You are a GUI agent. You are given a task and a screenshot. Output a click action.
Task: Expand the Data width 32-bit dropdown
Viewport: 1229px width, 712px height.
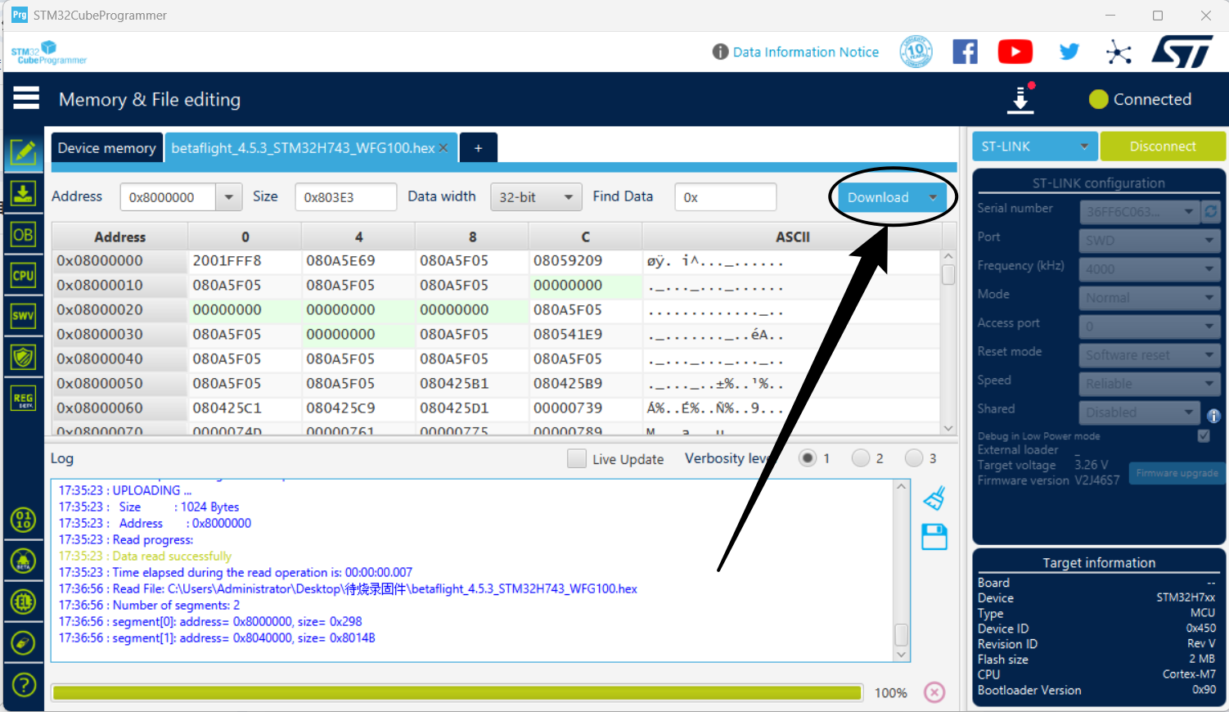click(x=536, y=197)
